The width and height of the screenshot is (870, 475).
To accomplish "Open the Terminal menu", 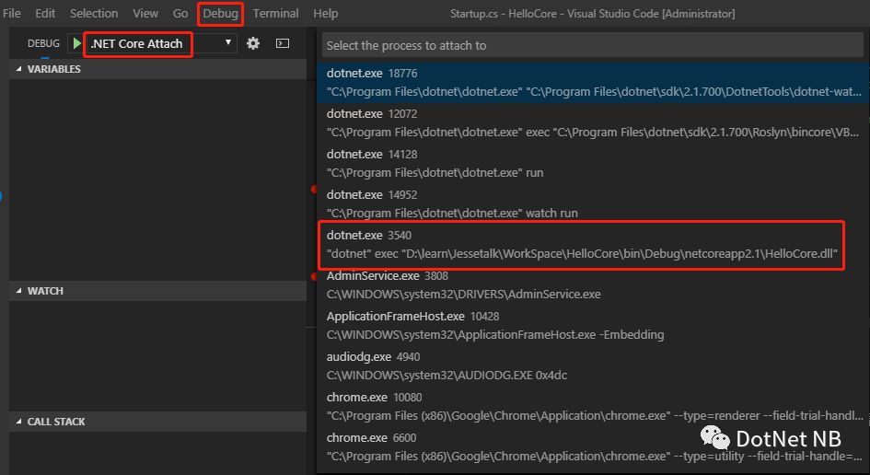I will click(x=276, y=13).
